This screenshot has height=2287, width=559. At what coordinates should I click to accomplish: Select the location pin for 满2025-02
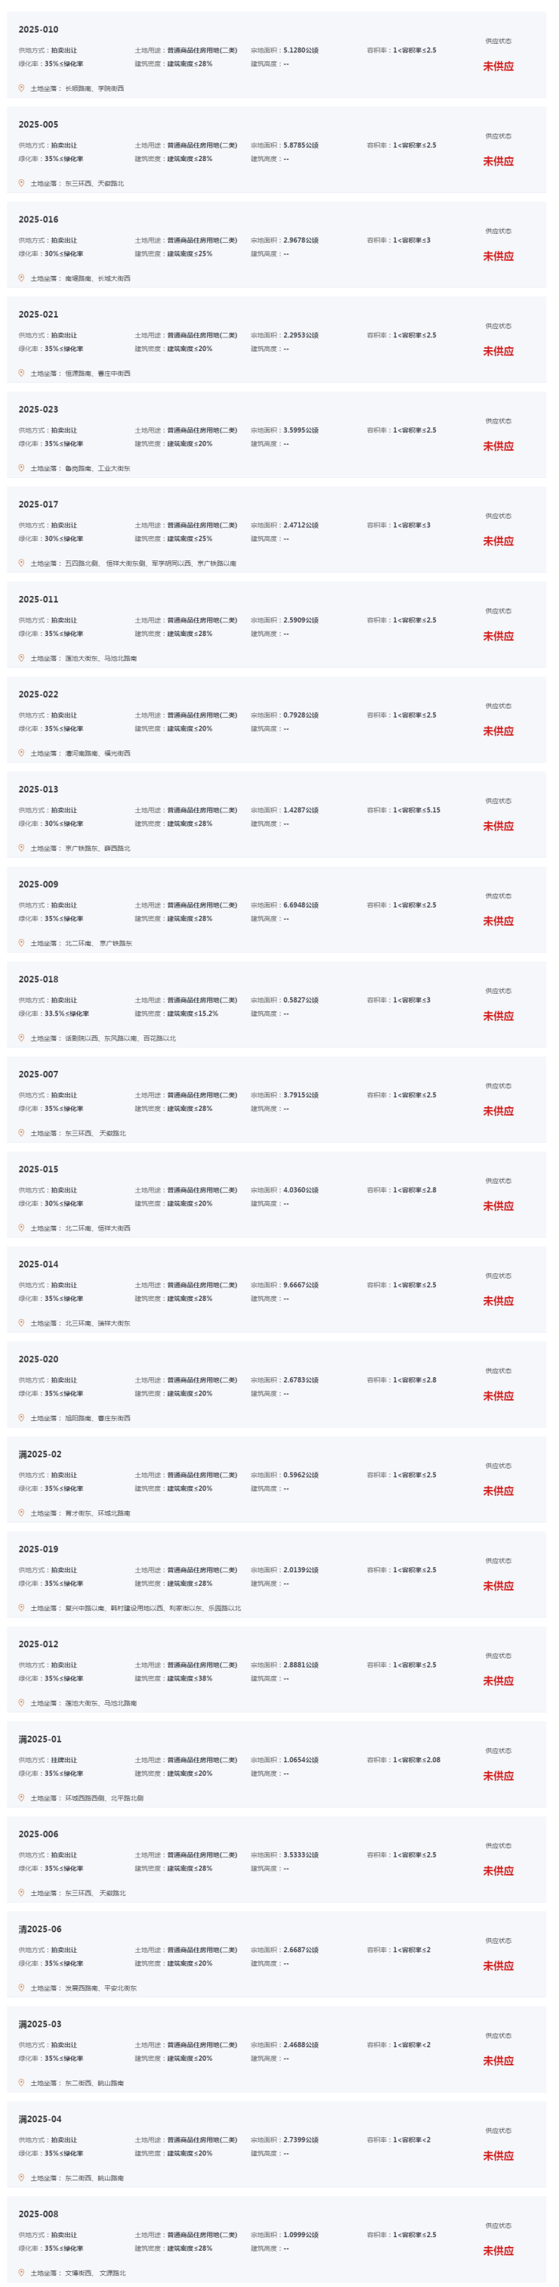pyautogui.click(x=21, y=1513)
